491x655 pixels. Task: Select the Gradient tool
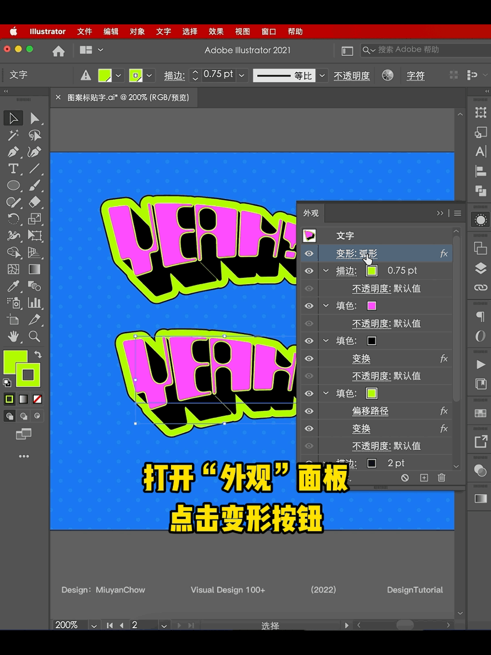pos(34,269)
